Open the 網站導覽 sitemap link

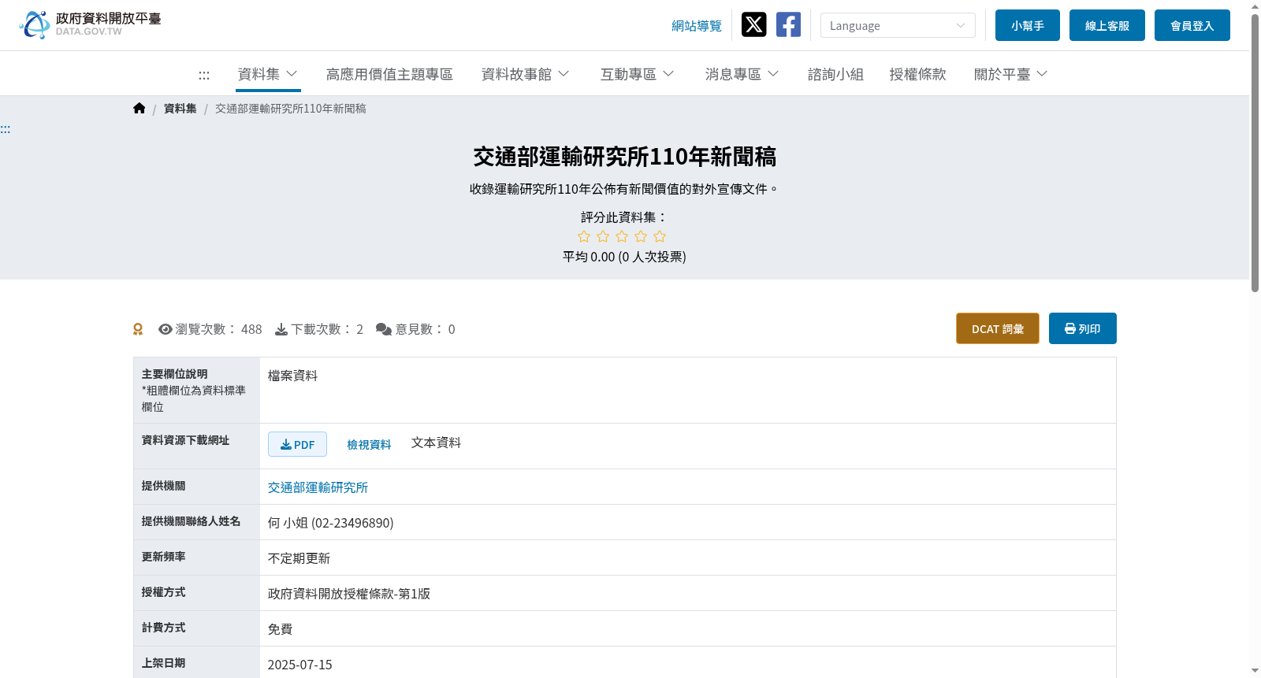point(697,26)
